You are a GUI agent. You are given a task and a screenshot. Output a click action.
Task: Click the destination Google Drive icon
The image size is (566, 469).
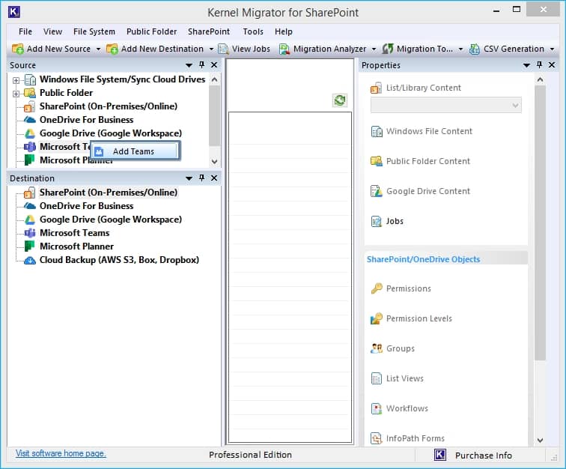coord(30,220)
